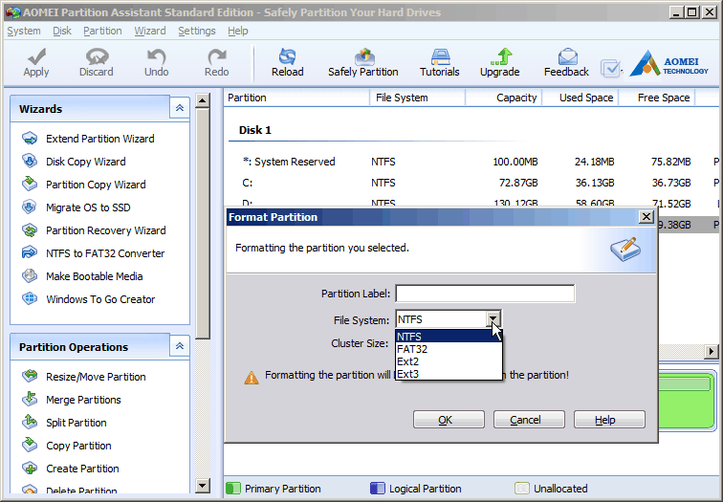723x502 pixels.
Task: Click the Disk 1 heading
Action: [255, 130]
